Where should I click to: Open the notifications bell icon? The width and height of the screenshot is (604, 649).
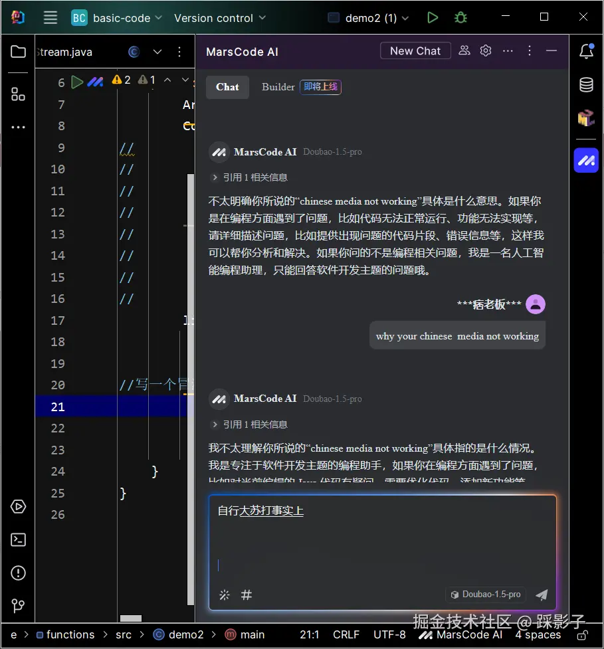tap(585, 51)
